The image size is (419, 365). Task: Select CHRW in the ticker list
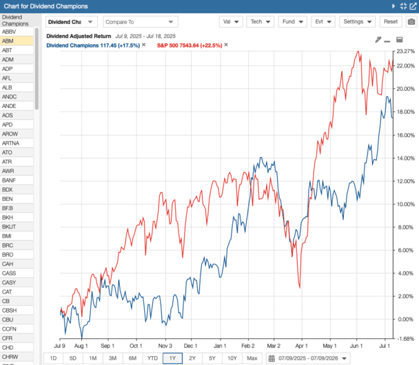pyautogui.click(x=17, y=357)
